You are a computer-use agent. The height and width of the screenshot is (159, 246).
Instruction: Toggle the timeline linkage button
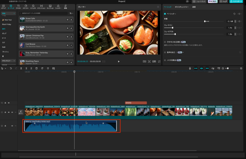(207, 68)
